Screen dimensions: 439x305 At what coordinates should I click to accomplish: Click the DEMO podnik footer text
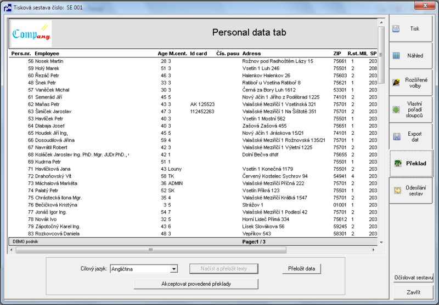25,241
